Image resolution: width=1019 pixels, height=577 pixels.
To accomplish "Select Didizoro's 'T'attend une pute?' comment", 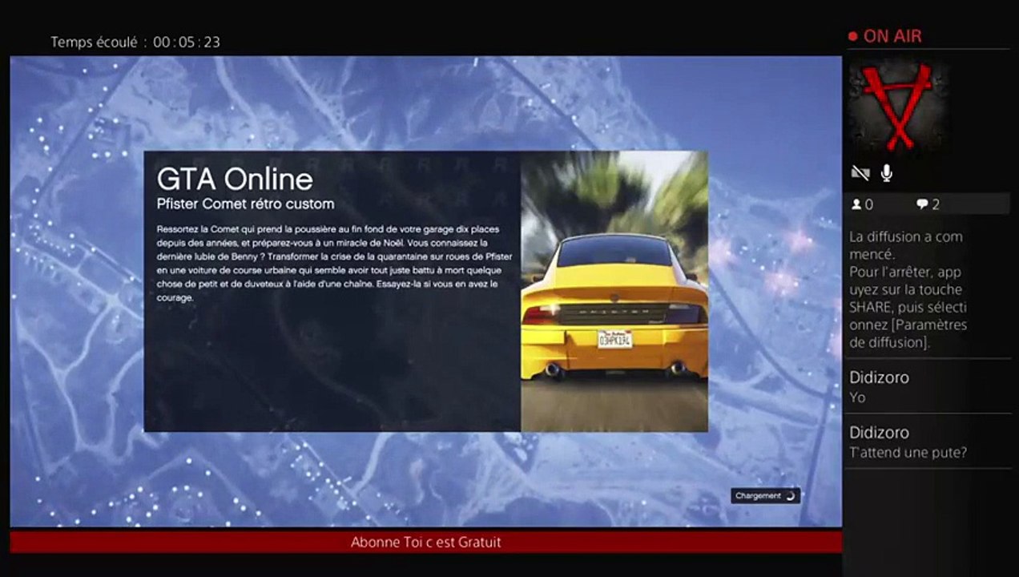I will pyautogui.click(x=928, y=442).
